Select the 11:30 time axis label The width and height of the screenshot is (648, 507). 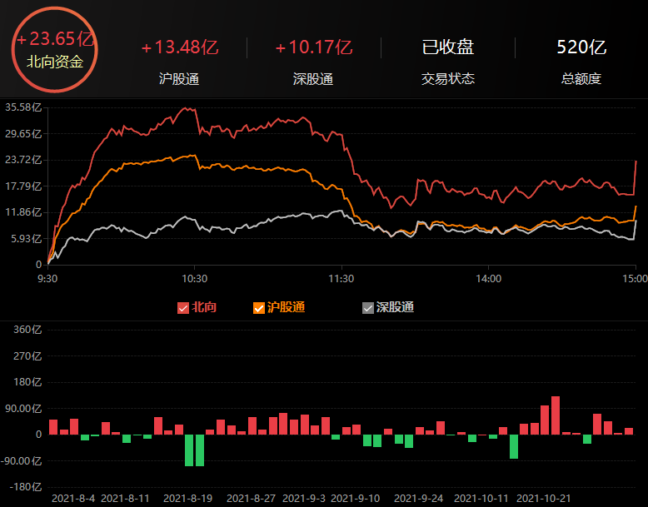click(341, 279)
